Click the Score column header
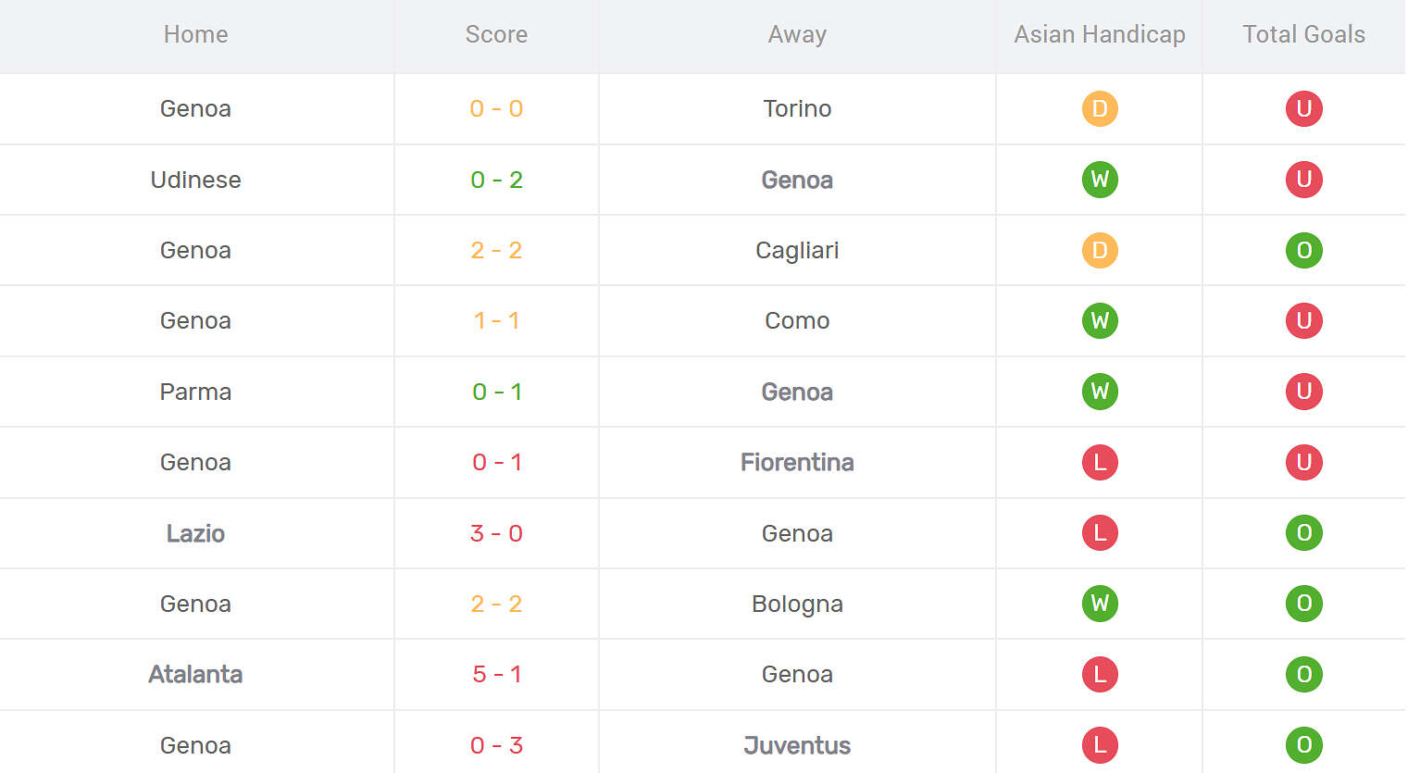Viewport: 1408px width, 773px height. [x=496, y=34]
